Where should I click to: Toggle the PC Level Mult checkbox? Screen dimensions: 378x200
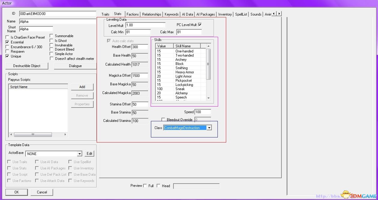pyautogui.click(x=200, y=25)
